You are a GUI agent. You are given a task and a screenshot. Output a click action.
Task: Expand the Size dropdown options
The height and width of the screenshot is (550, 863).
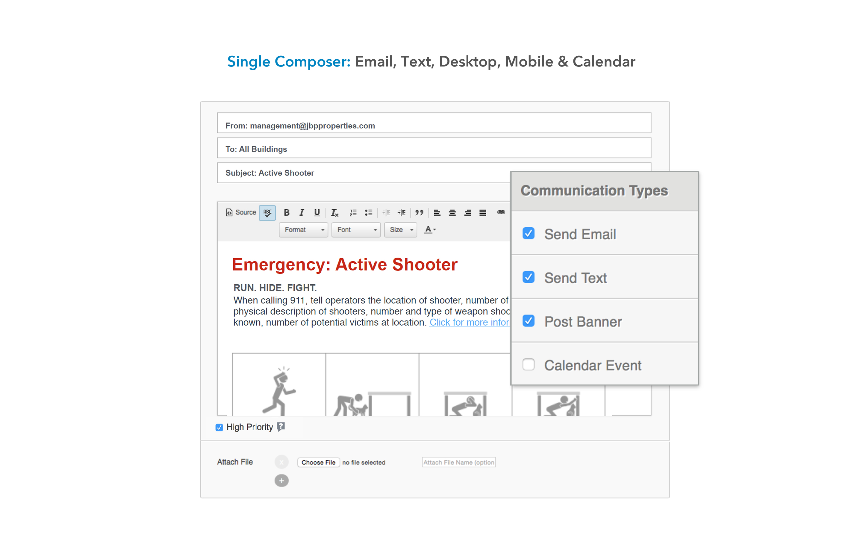coord(399,230)
